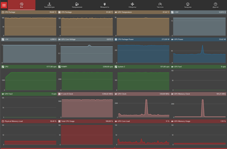Select the Все (All) tab
The width and height of the screenshot is (227, 149).
(x=22, y=5)
